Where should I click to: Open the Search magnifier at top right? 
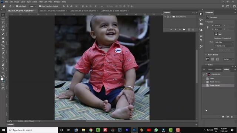(x=223, y=6)
